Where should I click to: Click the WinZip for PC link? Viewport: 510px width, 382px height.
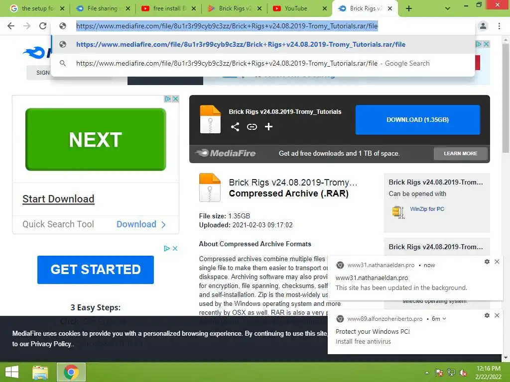click(427, 209)
